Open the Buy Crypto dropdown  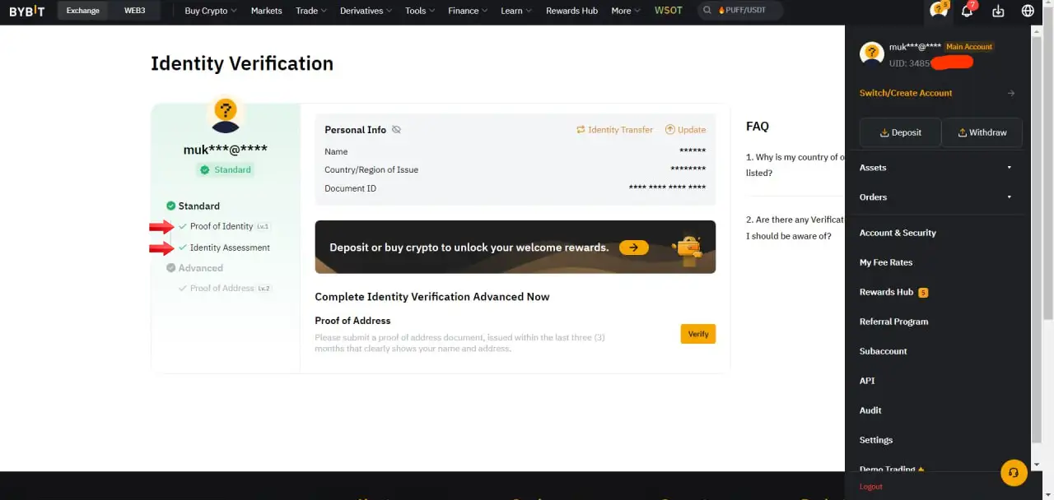pyautogui.click(x=211, y=11)
